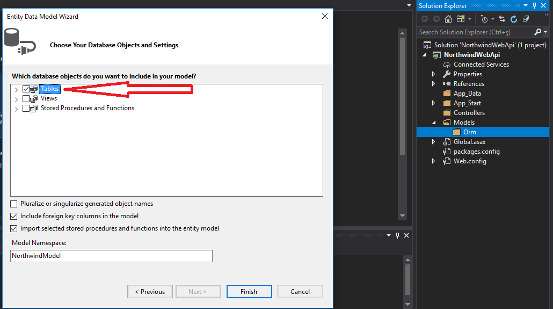The height and width of the screenshot is (309, 553).
Task: Expand the References node in Solution Explorer
Action: click(x=434, y=84)
